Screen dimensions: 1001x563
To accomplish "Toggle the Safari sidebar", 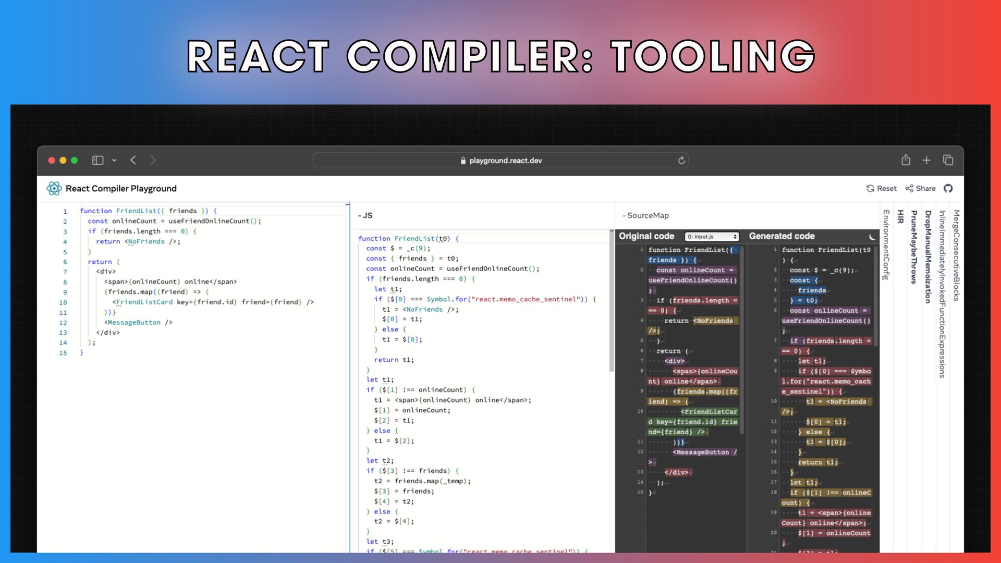I will [97, 161].
